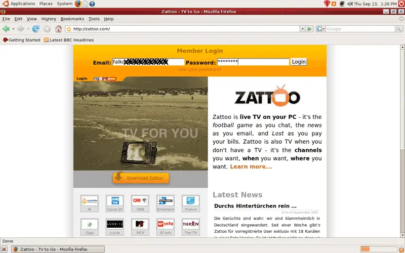The width and height of the screenshot is (405, 253).
Task: Click the address bar showing zattoo.com
Action: (182, 29)
